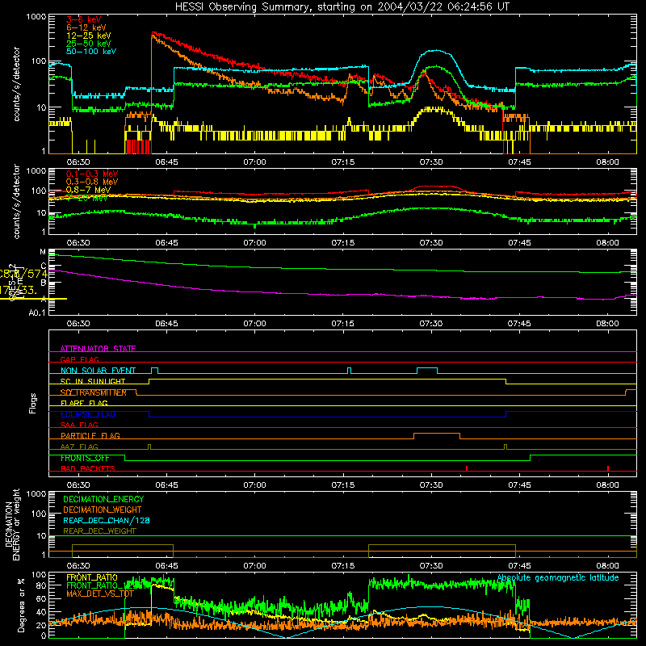
Task: Click the ECLIPSE_FLAG label
Action: click(88, 414)
